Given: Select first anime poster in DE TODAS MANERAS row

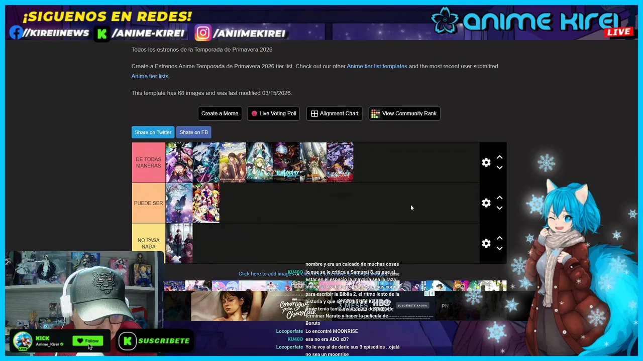Looking at the screenshot, I should (x=179, y=162).
